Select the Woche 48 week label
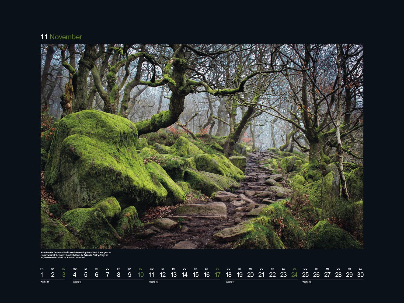Screen dimensions: 404x303 tap(307, 282)
